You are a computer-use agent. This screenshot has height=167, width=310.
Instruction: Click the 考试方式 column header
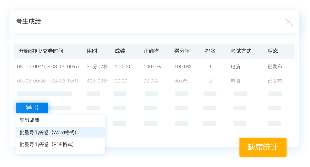(241, 51)
